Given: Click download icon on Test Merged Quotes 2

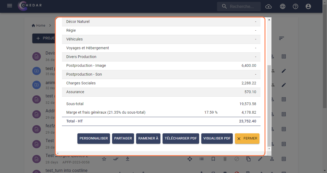Looking at the screenshot, I should (x=128, y=159).
